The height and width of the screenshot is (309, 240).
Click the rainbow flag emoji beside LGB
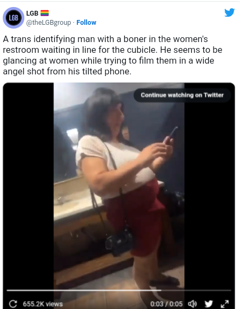[44, 13]
